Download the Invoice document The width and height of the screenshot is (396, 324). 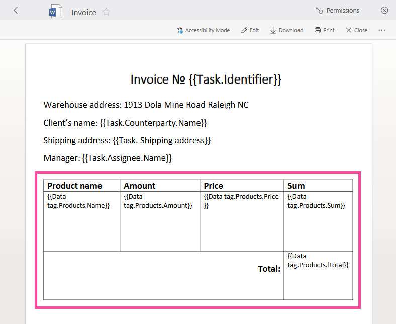click(286, 30)
